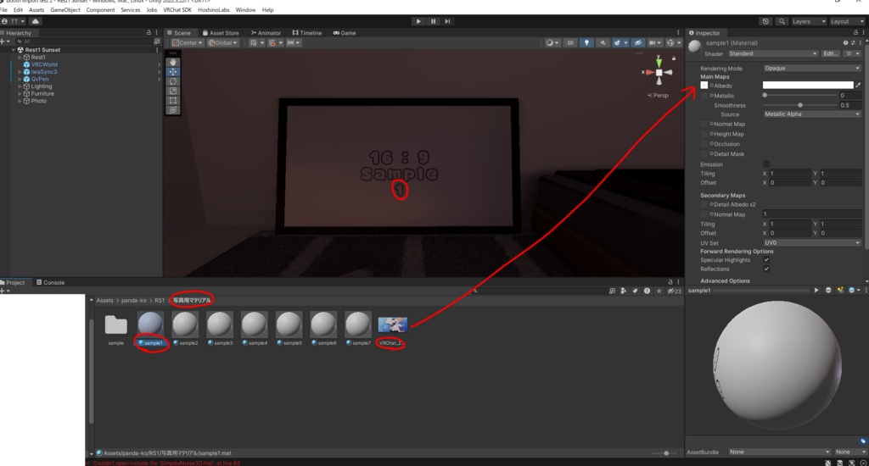
Task: Open the GameObject menu
Action: pyautogui.click(x=64, y=10)
